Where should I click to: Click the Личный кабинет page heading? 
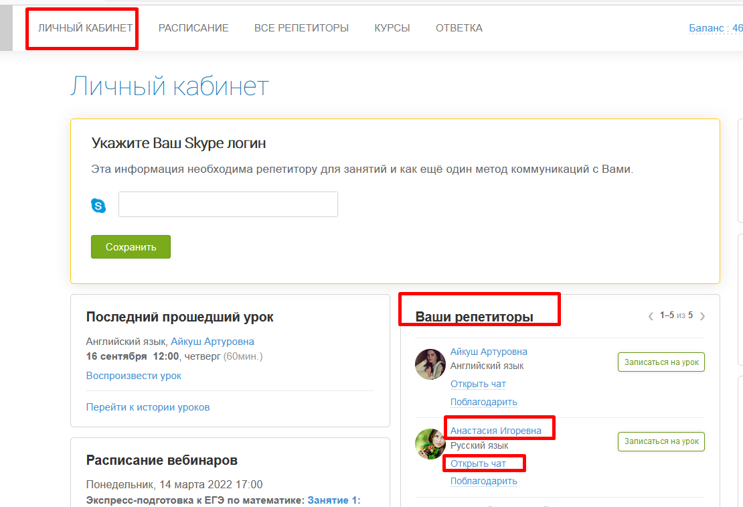point(169,86)
